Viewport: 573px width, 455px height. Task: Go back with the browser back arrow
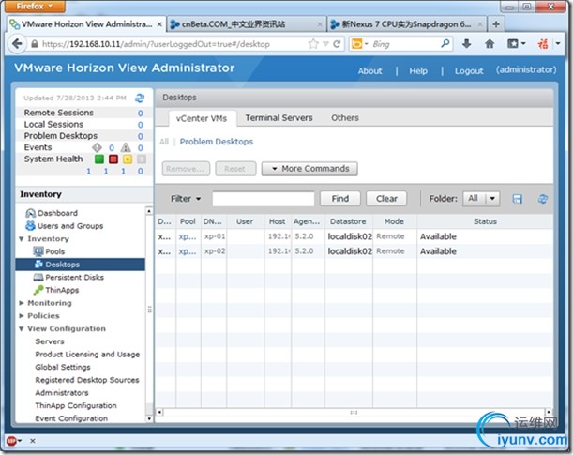click(x=17, y=44)
